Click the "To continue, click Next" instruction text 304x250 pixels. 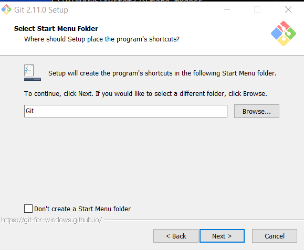point(145,94)
